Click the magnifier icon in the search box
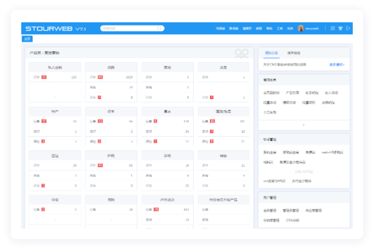 tap(160, 28)
